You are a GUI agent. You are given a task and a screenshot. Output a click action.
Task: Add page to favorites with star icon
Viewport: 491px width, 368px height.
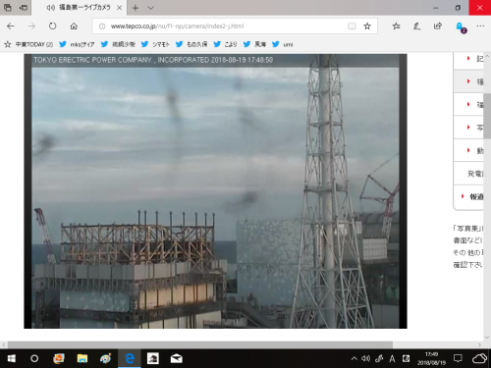[x=367, y=26]
